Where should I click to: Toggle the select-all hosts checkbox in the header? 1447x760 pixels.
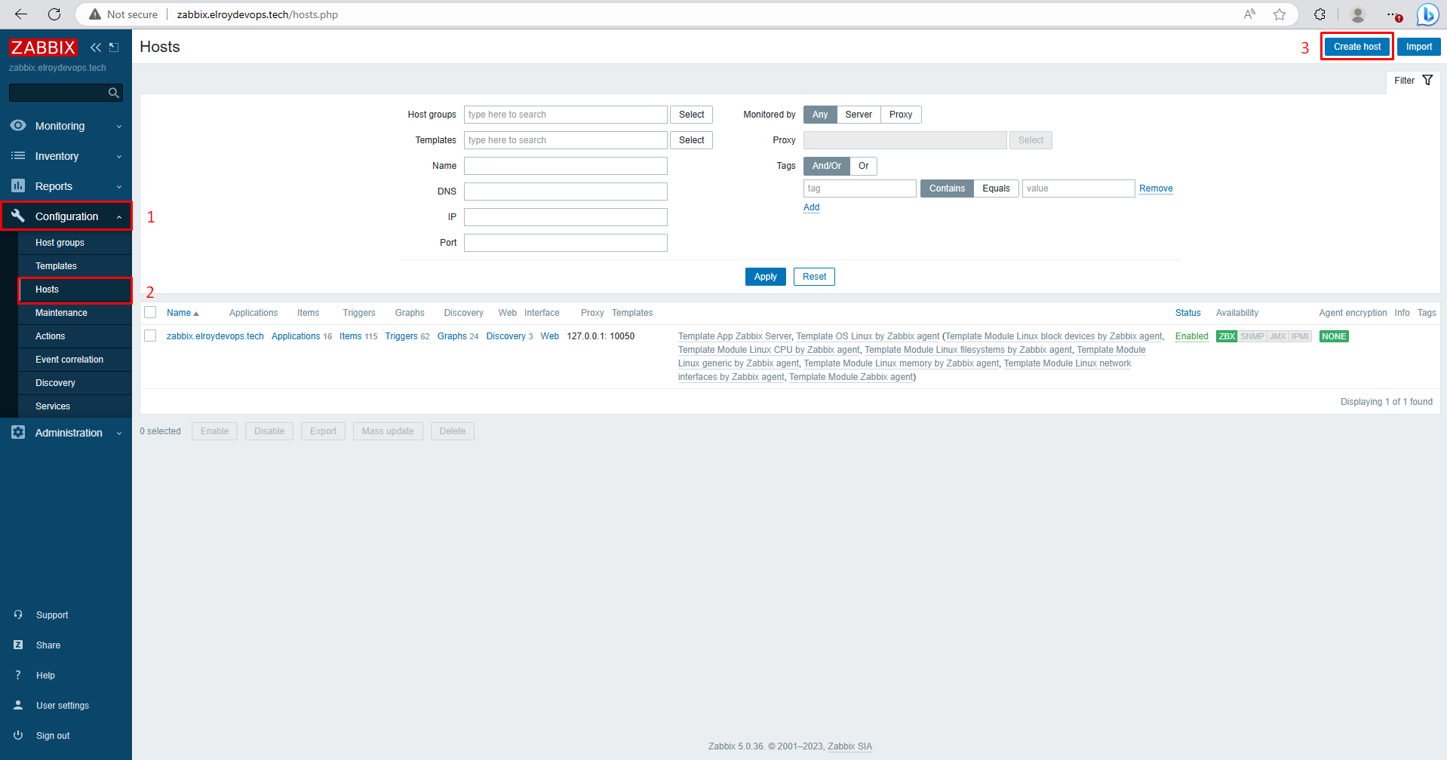point(150,312)
